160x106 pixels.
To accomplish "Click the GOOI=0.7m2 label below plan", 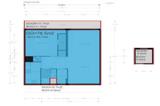I will tap(52, 87).
